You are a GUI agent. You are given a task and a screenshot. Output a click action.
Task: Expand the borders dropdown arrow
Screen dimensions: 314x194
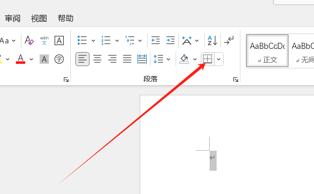218,59
